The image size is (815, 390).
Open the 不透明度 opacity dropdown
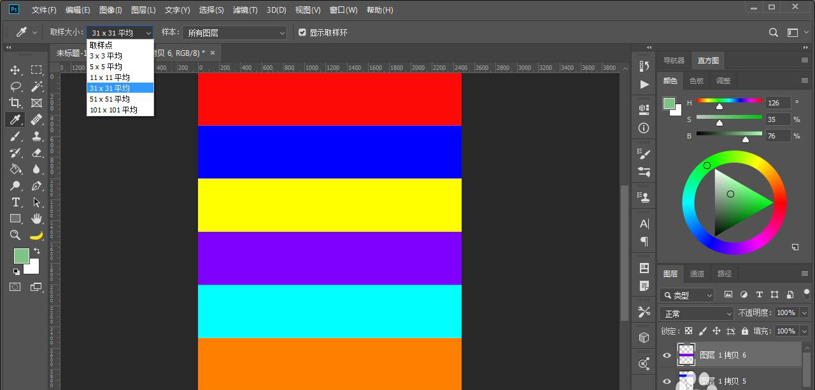coord(804,313)
